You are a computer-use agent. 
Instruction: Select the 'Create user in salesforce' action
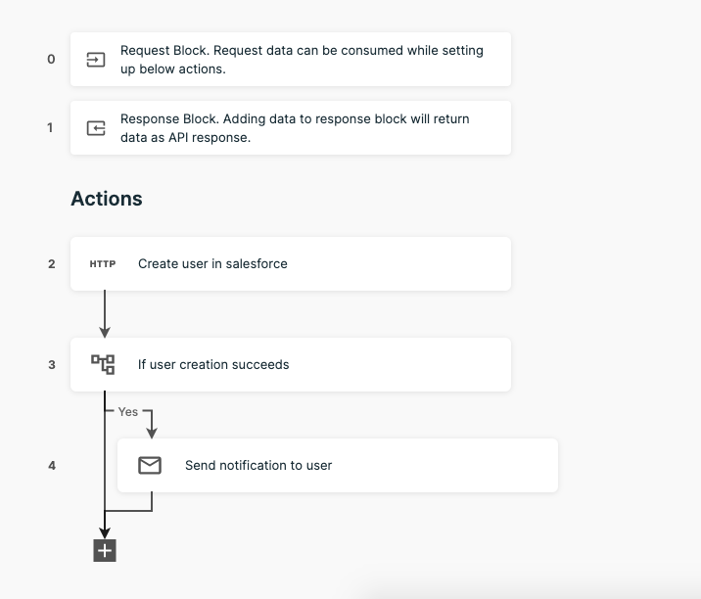[212, 263]
